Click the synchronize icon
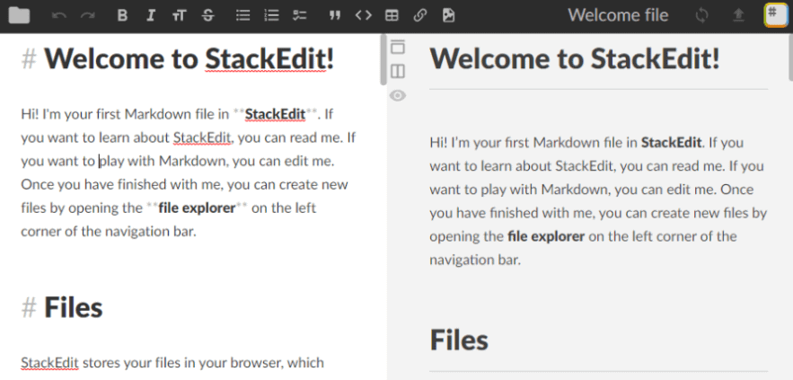 pos(701,15)
